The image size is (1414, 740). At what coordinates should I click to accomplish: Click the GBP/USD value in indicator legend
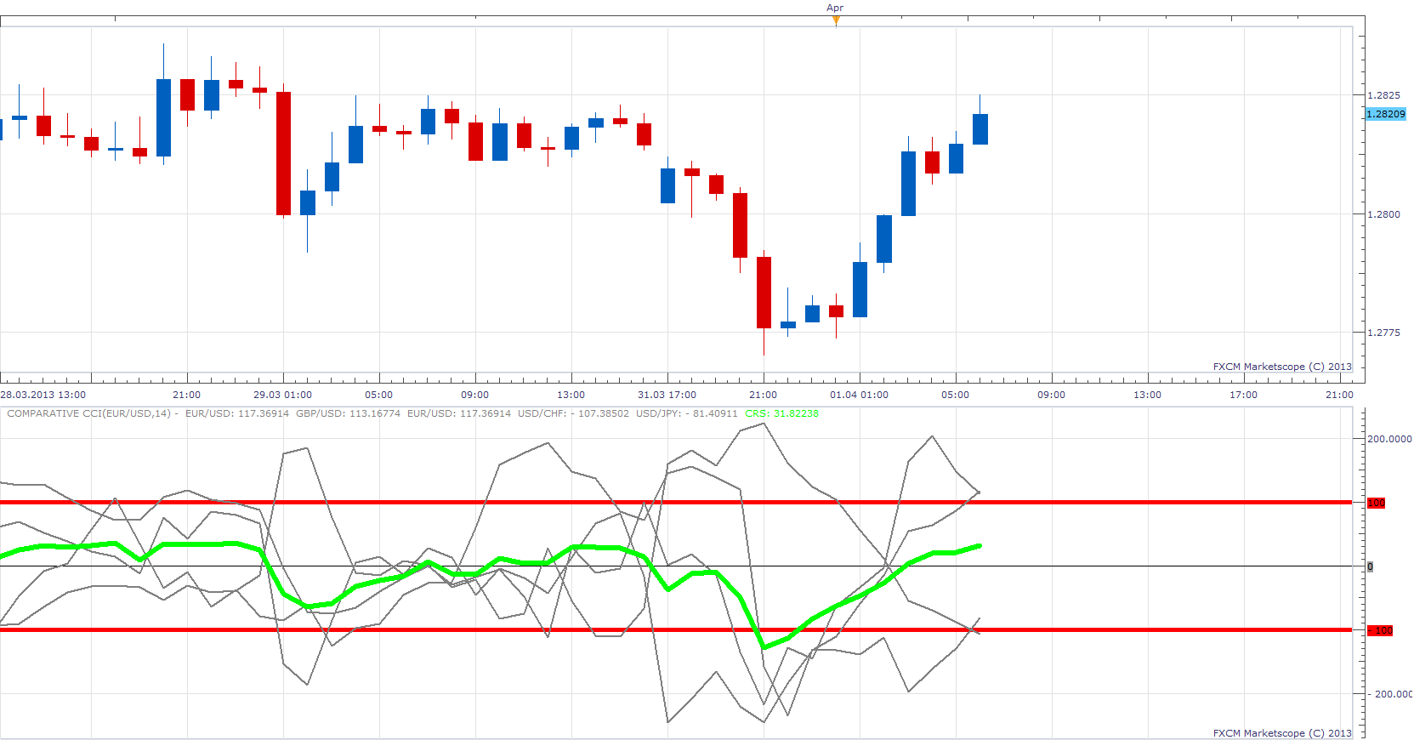coord(348,413)
